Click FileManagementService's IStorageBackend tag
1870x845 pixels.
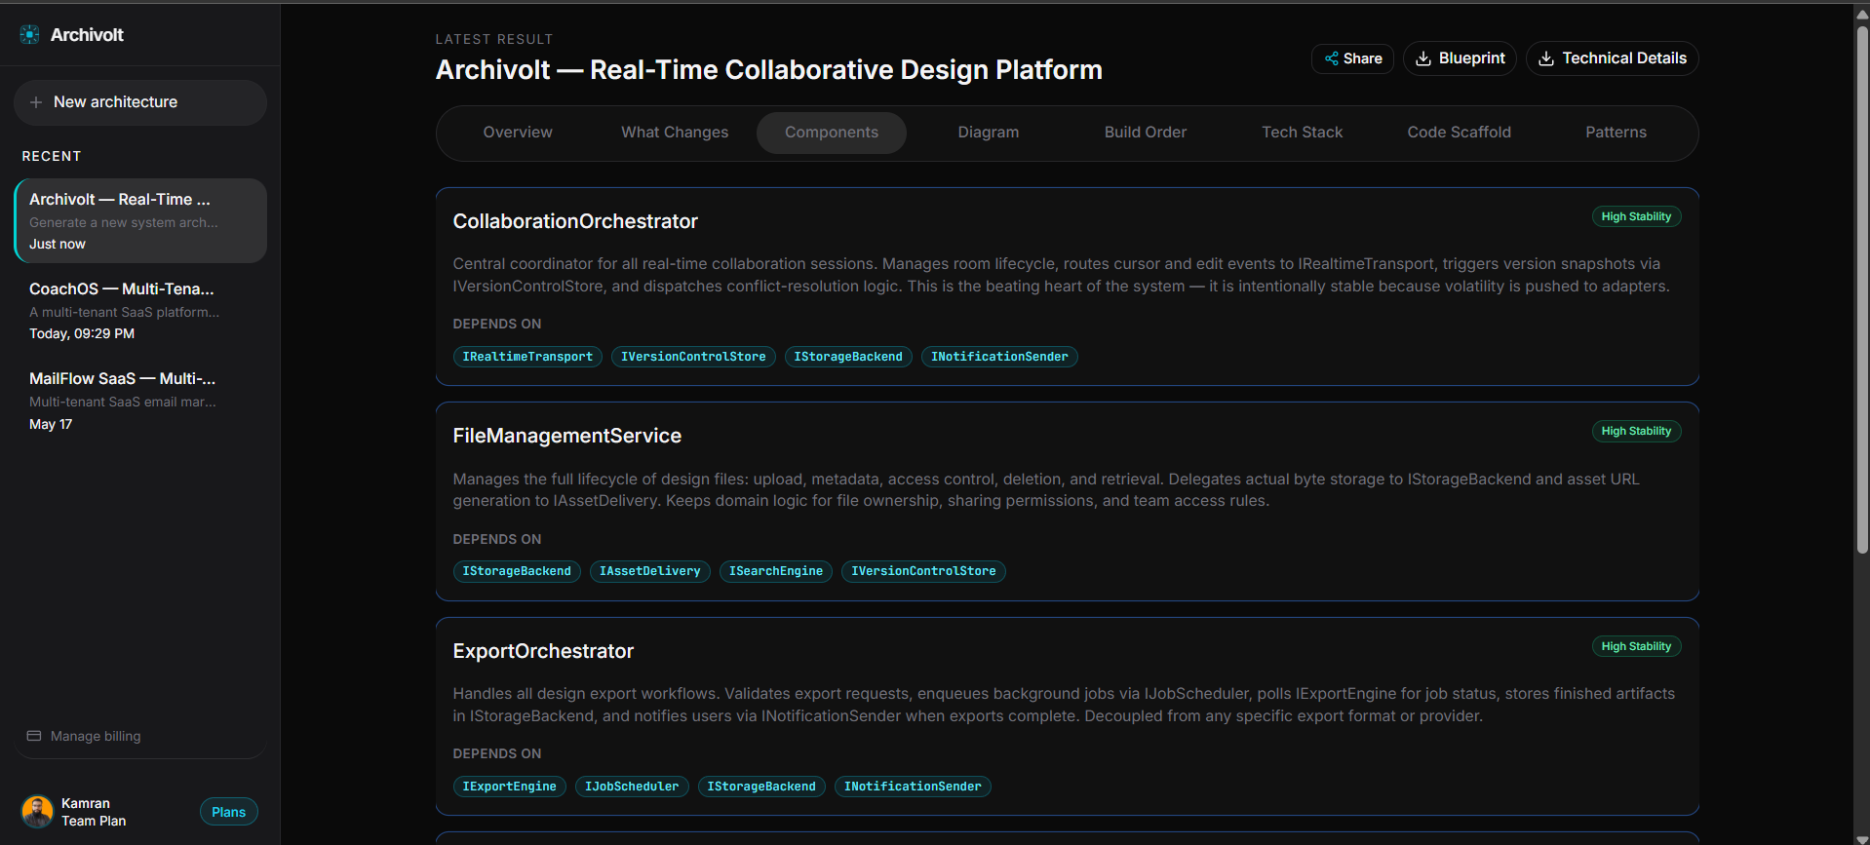coord(517,571)
